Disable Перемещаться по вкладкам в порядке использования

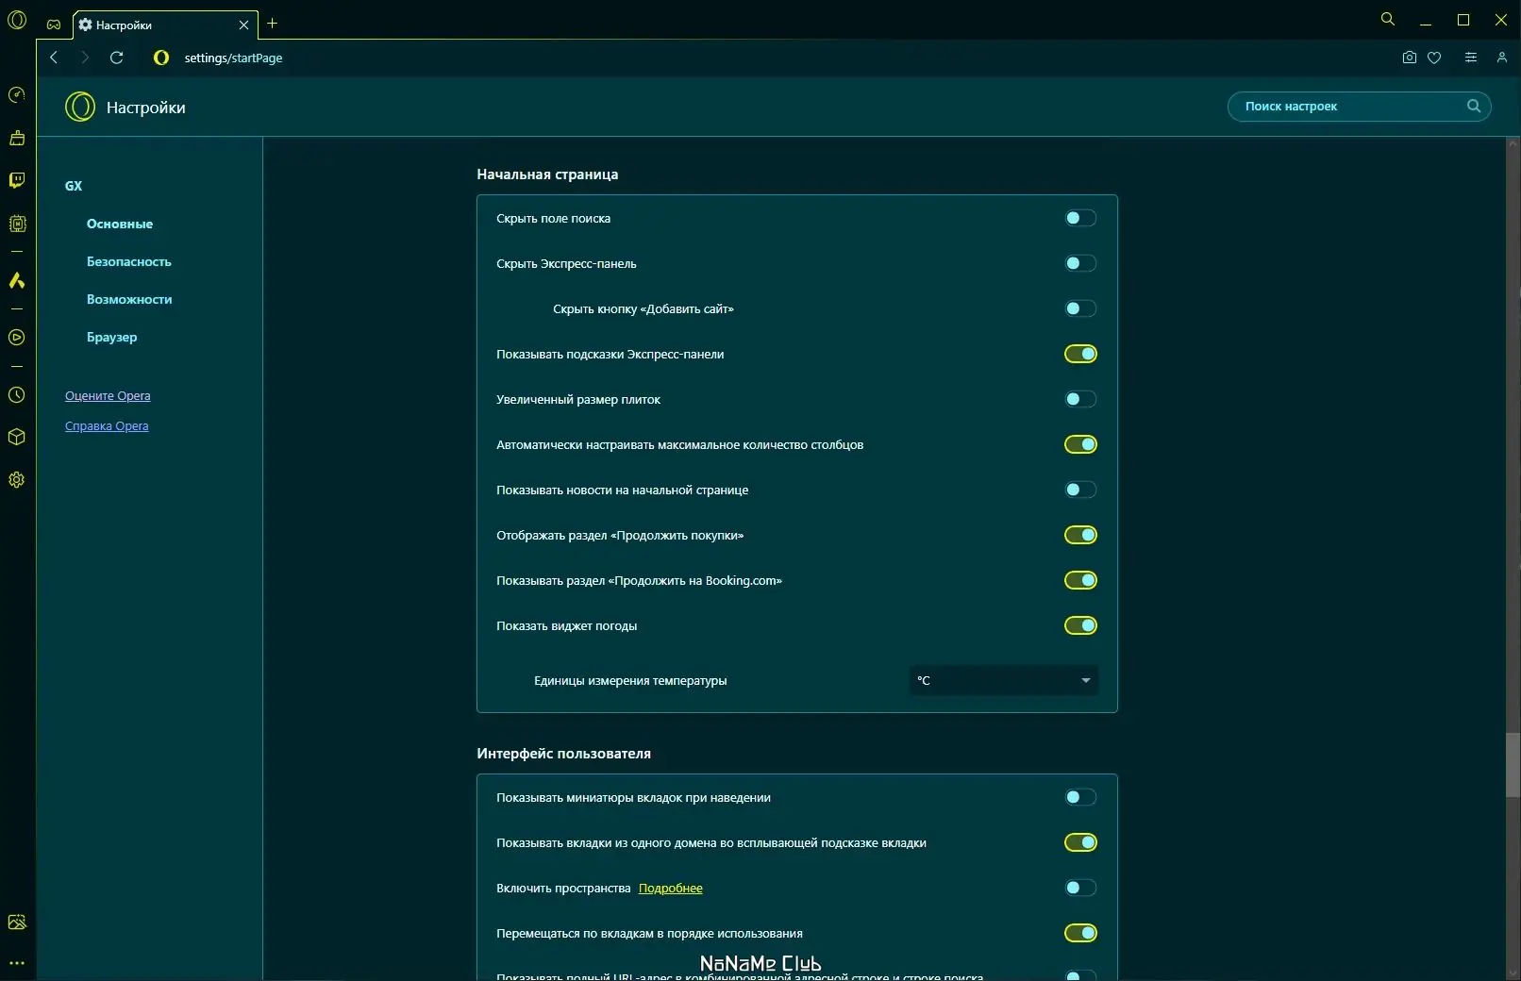pos(1080,933)
